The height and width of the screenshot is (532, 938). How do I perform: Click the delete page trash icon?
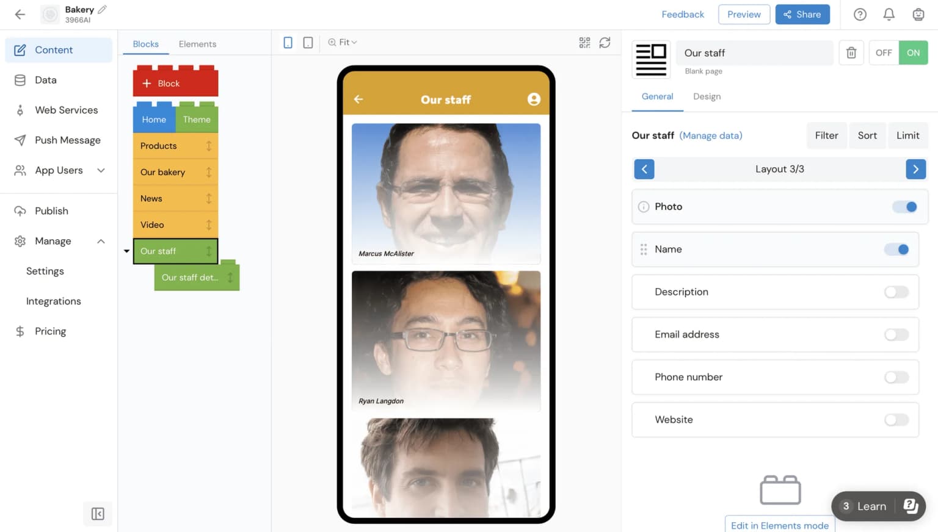851,52
